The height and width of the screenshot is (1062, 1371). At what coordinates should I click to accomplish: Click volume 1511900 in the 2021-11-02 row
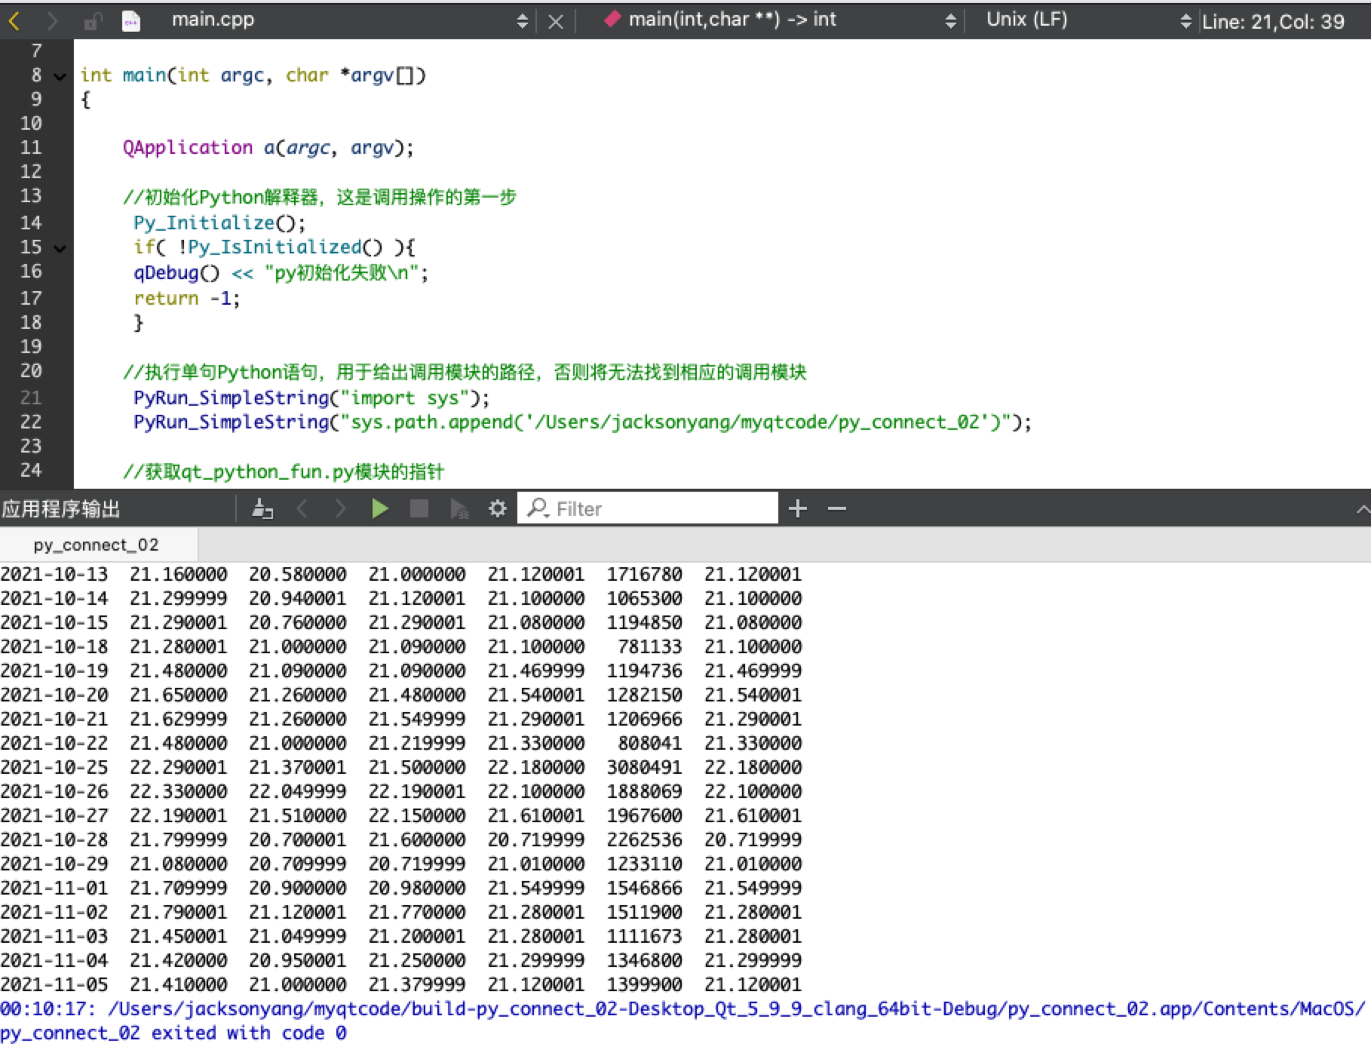tap(645, 913)
